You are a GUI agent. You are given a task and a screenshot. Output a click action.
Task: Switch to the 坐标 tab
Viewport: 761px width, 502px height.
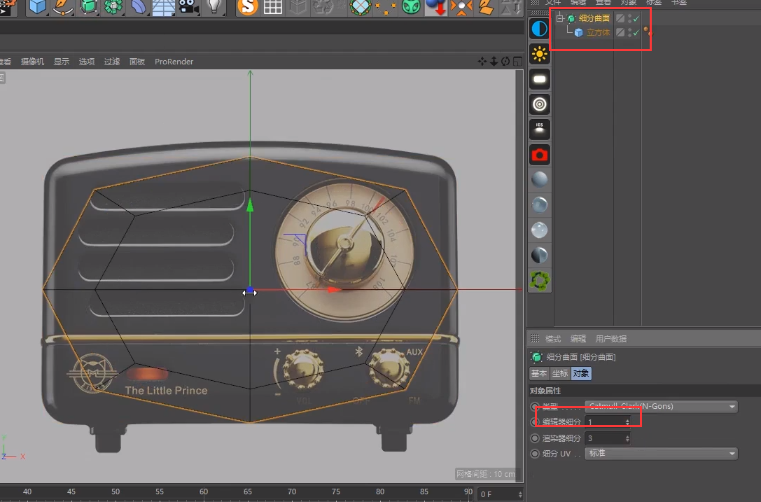tap(560, 374)
